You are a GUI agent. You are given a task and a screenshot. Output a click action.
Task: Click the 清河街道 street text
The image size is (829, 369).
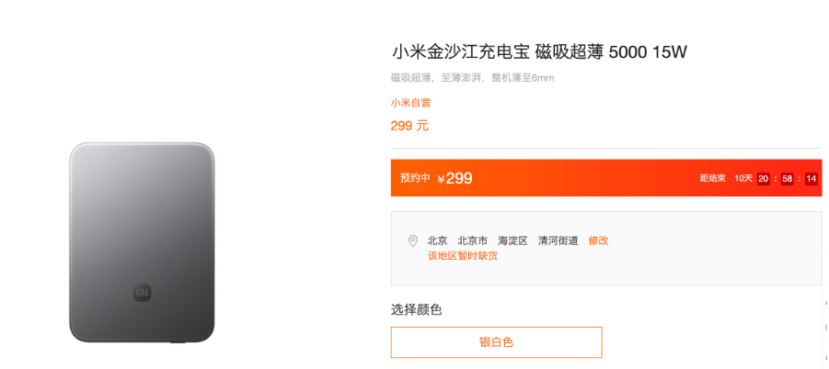[558, 240]
